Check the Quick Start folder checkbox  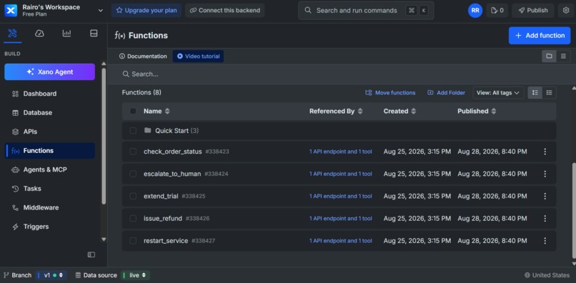point(133,131)
